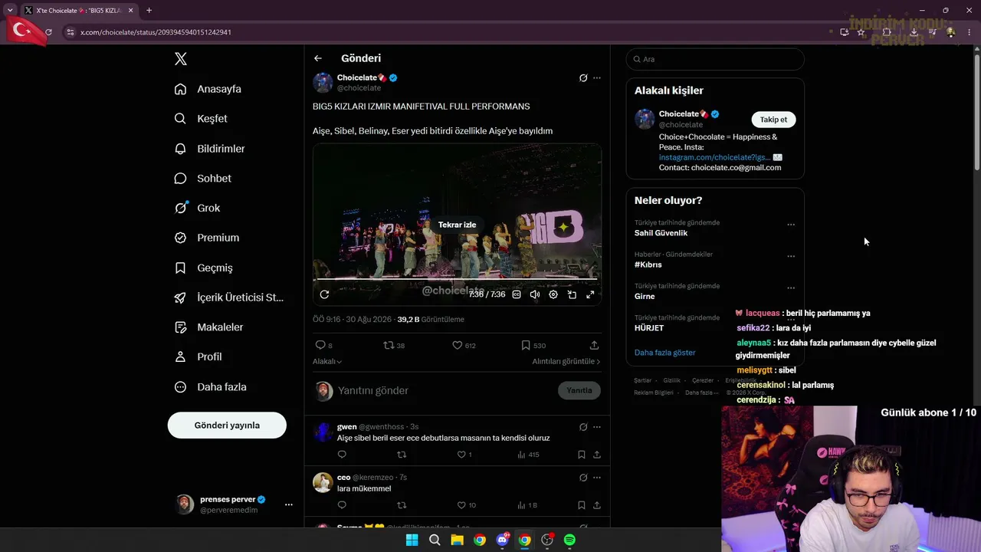
Task: Follow Choicelate with the Takip et button
Action: point(773,120)
